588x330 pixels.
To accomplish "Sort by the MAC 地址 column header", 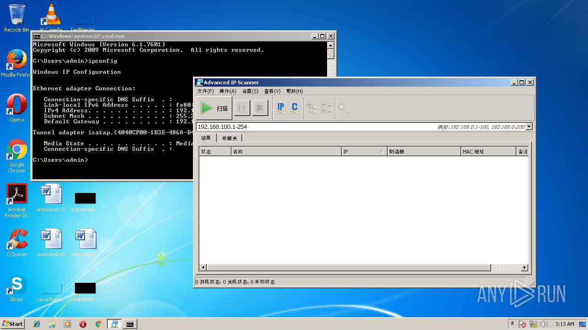I will (488, 151).
